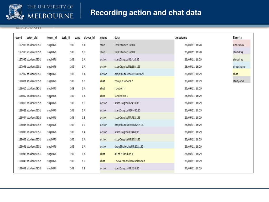This screenshot has height=202, width=269.
Task: Click the 'event' column header
Action: point(104,38)
